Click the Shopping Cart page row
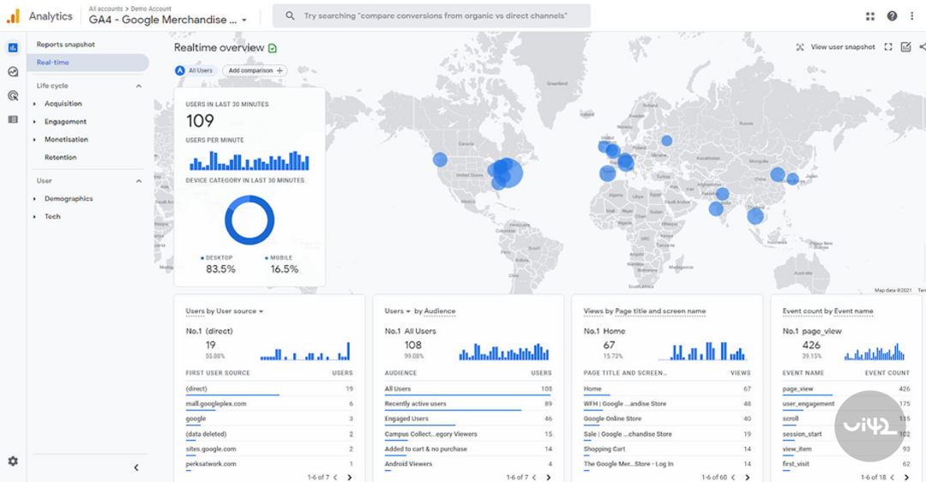 tap(667, 449)
